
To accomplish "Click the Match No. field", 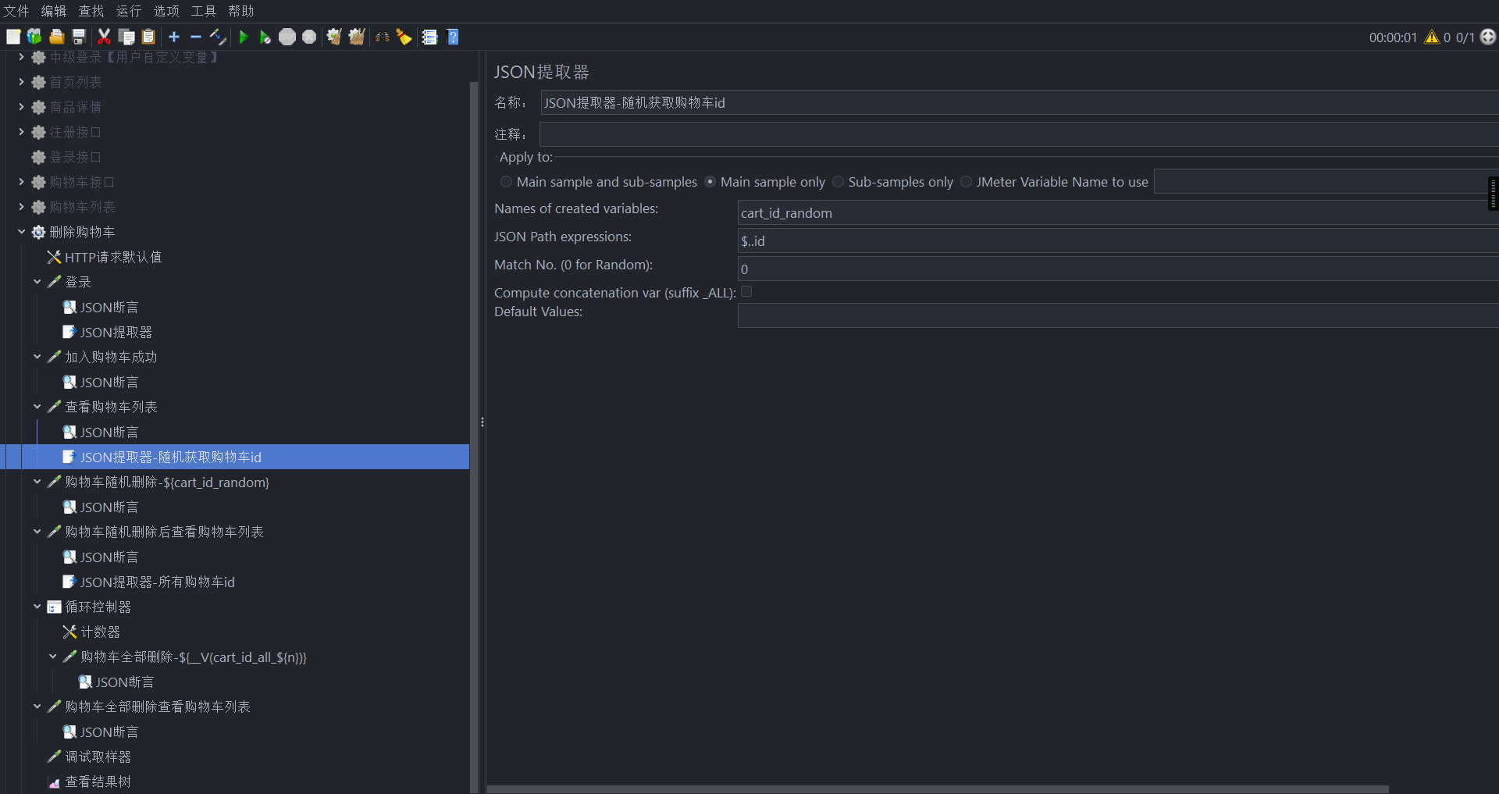I will [1118, 269].
